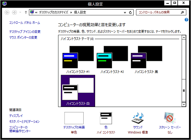Click the theme list scrollbar thumb

tap(184, 91)
